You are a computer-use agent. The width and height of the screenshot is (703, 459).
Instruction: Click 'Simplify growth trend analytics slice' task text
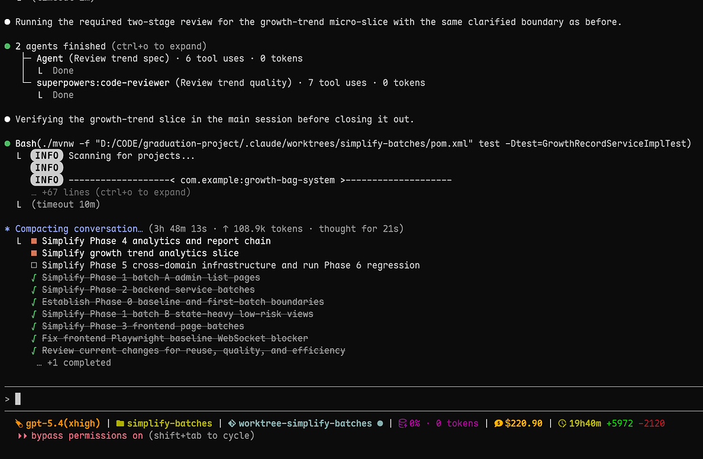click(x=141, y=253)
